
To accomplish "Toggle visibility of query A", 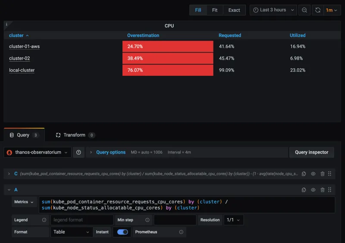I will coord(313,190).
